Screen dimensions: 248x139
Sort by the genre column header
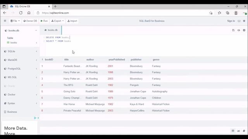click(156, 59)
